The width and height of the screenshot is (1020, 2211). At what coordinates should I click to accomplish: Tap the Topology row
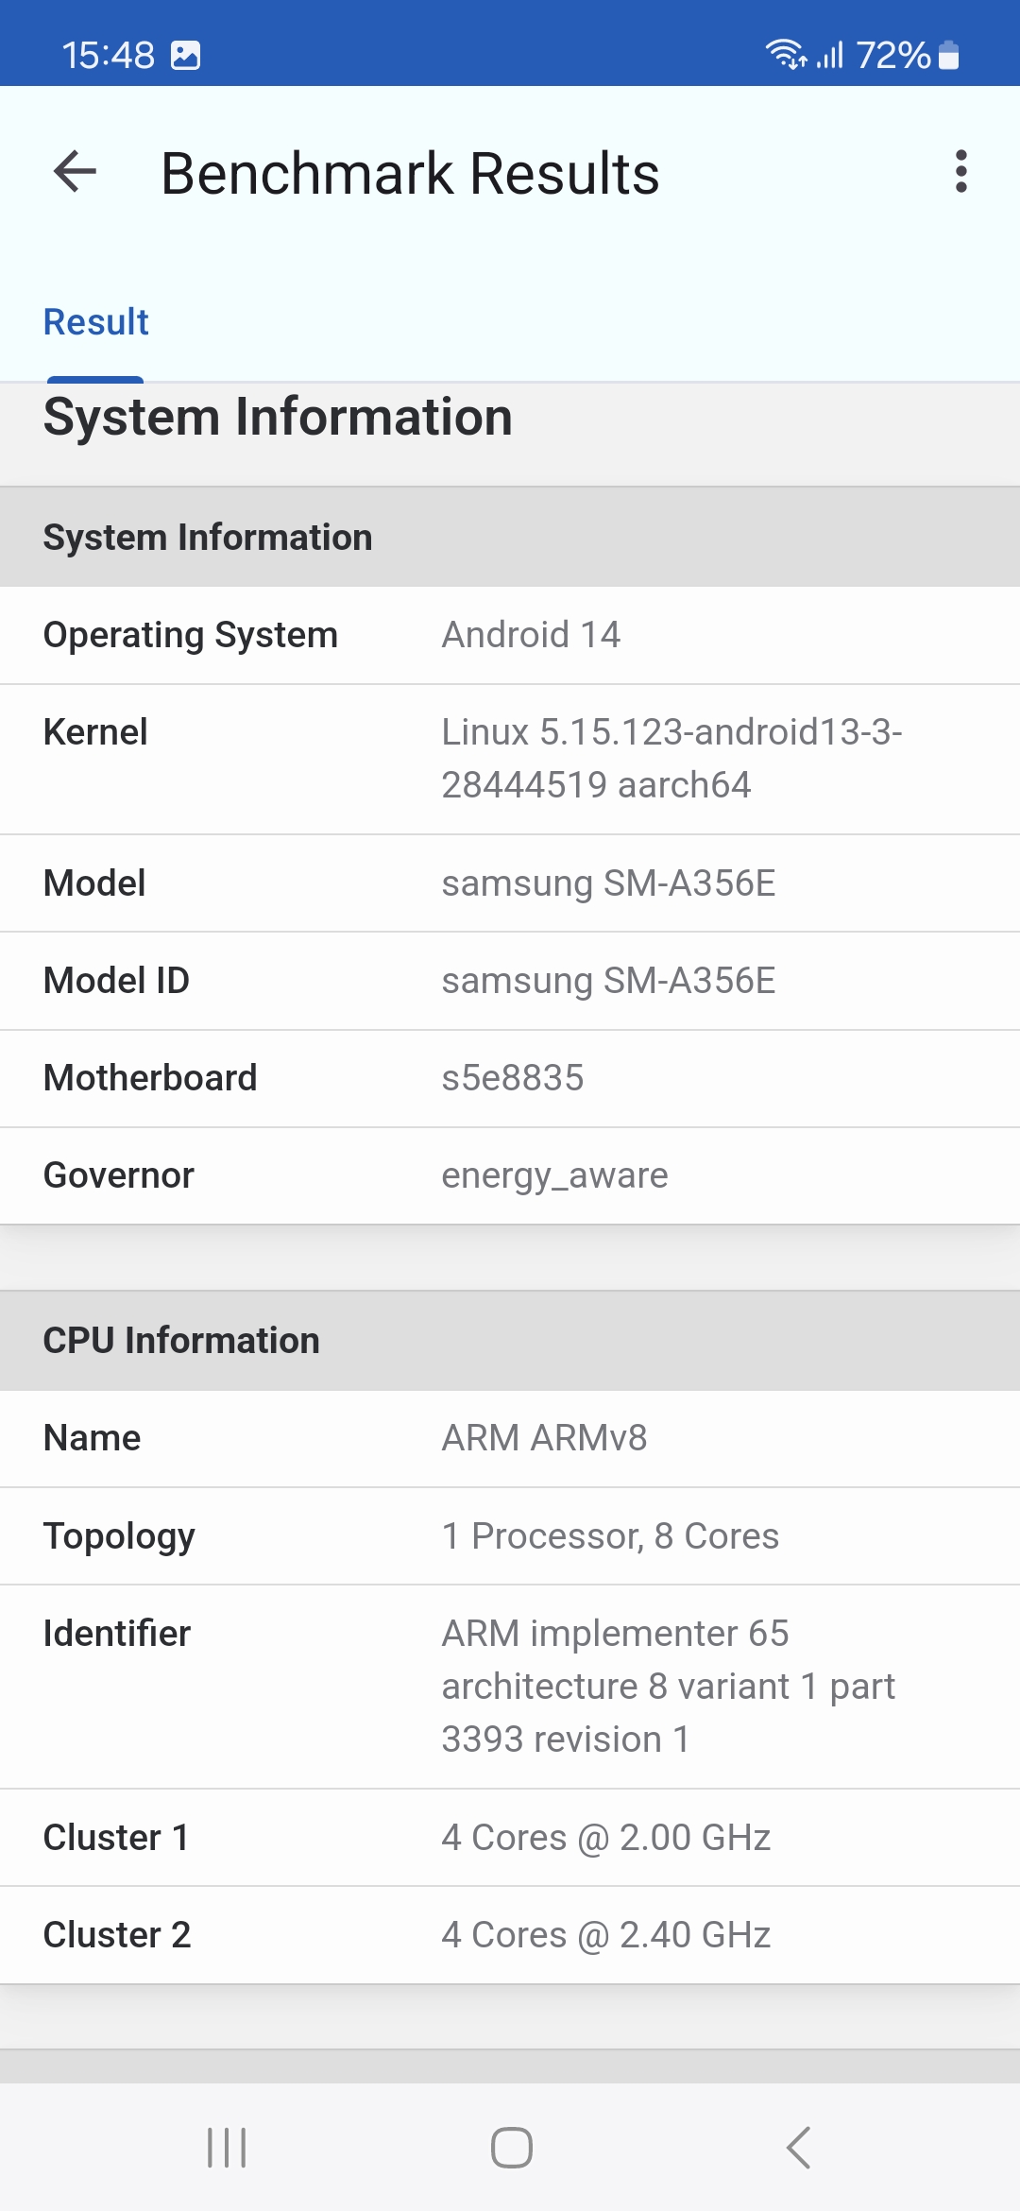[x=510, y=1536]
